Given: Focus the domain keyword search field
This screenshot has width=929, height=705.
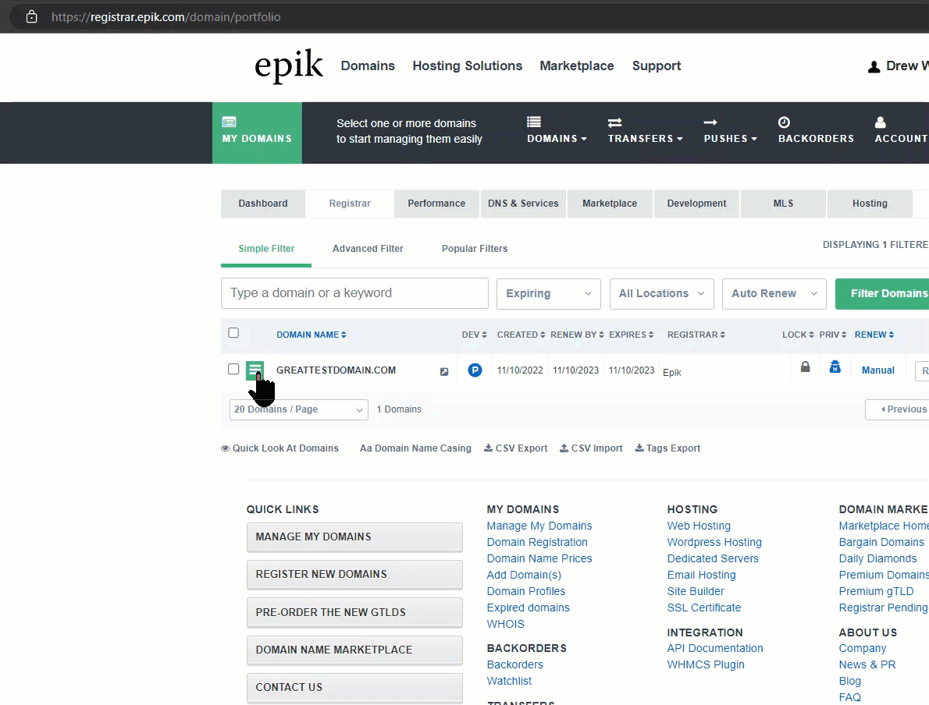Looking at the screenshot, I should [x=354, y=293].
